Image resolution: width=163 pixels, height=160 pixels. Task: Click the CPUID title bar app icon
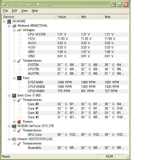4,4
